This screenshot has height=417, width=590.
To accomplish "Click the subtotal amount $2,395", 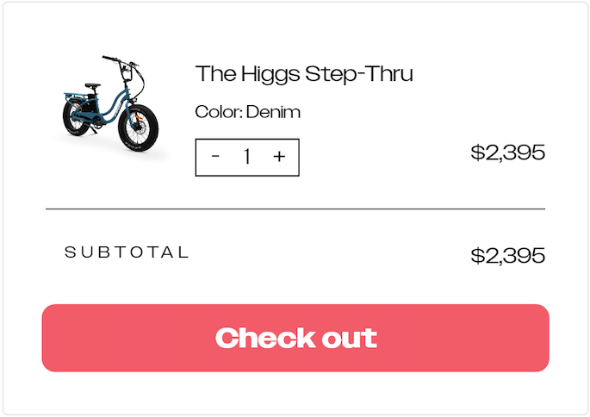I will pos(507,256).
